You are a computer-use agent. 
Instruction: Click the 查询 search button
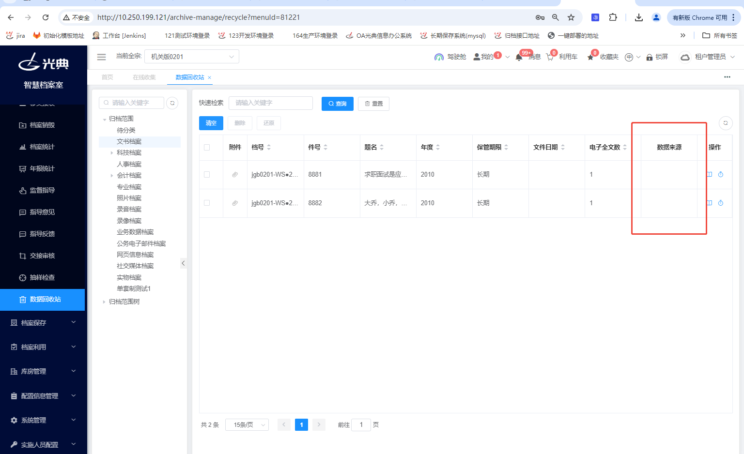click(x=338, y=104)
